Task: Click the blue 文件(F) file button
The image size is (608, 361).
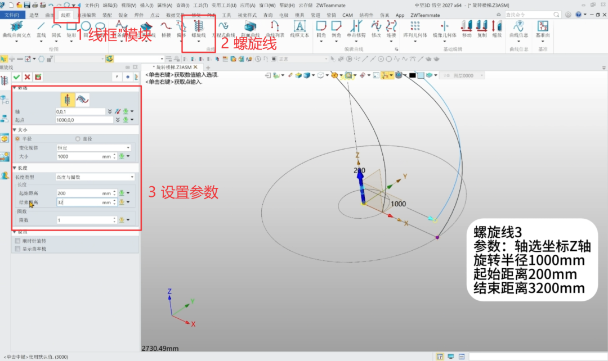Action: pyautogui.click(x=12, y=15)
